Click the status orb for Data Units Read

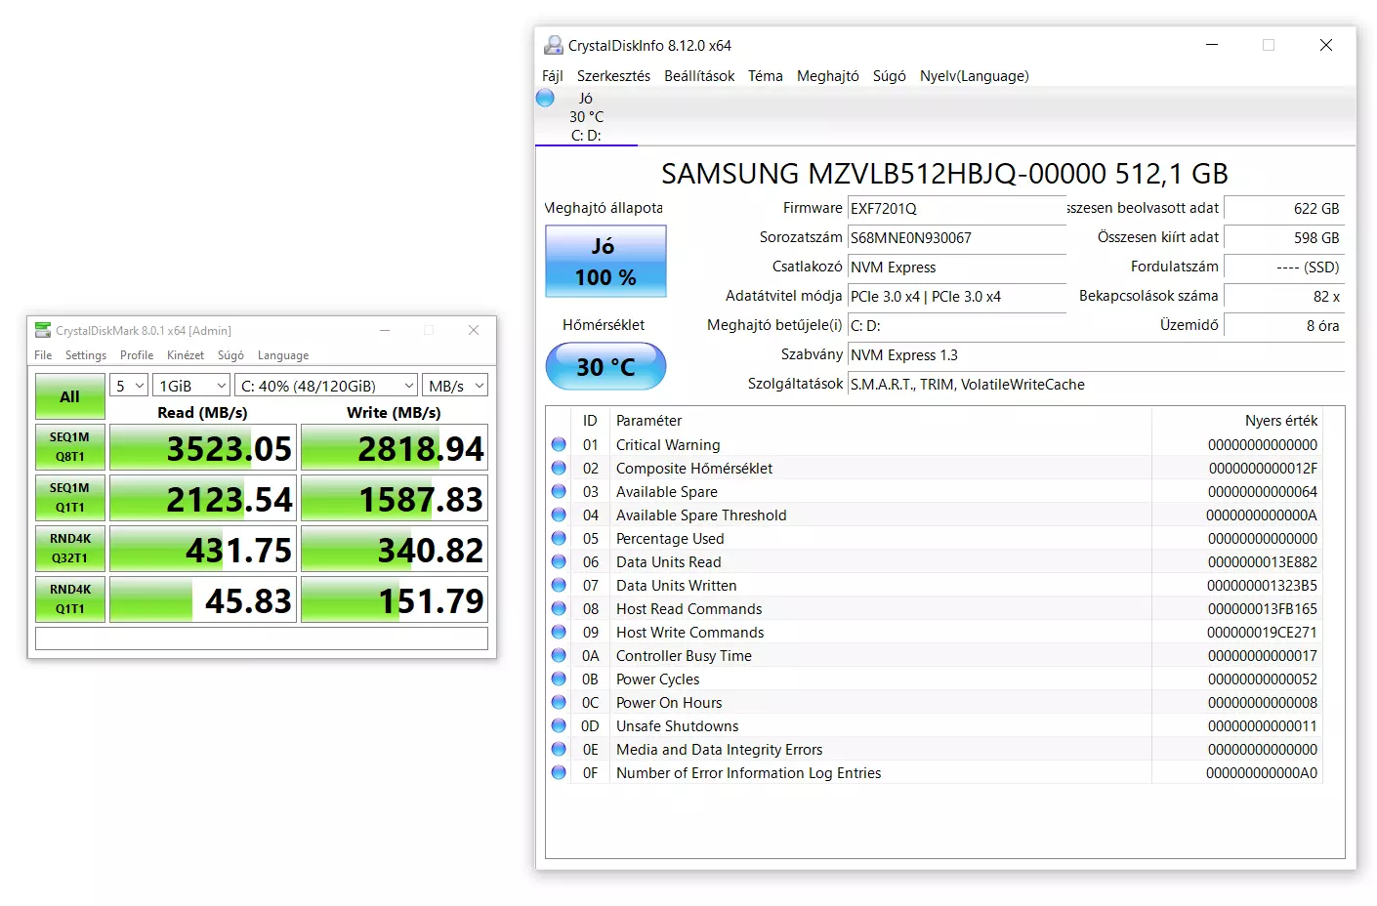559,561
